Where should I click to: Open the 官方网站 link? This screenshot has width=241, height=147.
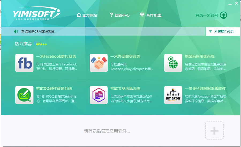(90, 15)
